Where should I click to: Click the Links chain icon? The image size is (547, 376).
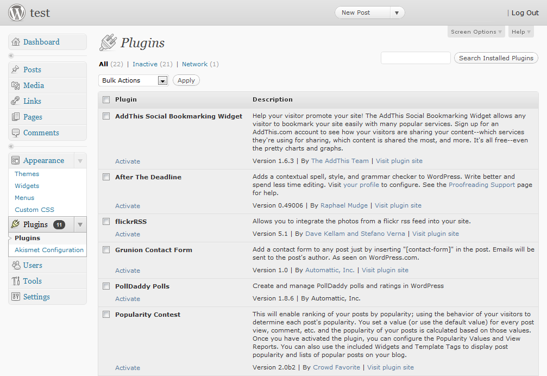15,101
